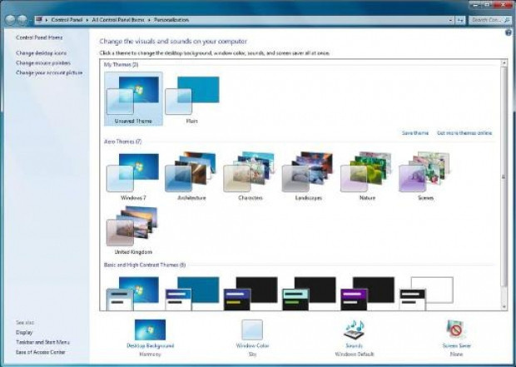Open Change mouse pointers
The height and width of the screenshot is (367, 516).
point(43,63)
